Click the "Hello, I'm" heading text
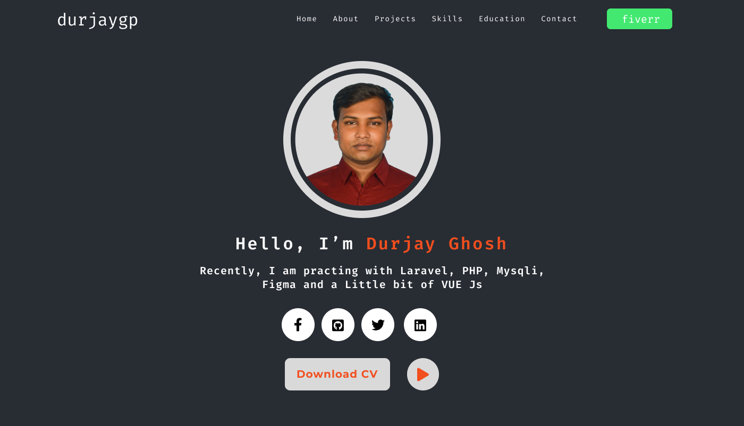Viewport: 744px width, 426px height. 294,244
